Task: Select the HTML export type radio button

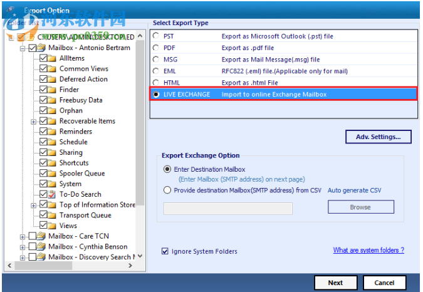Action: tap(156, 82)
